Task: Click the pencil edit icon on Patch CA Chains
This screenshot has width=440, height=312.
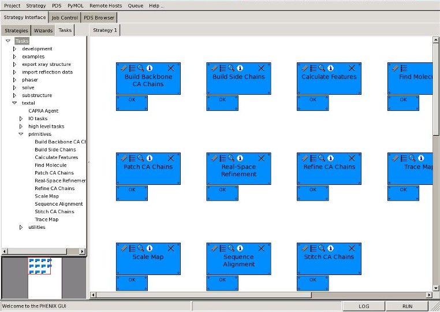Action: point(124,158)
